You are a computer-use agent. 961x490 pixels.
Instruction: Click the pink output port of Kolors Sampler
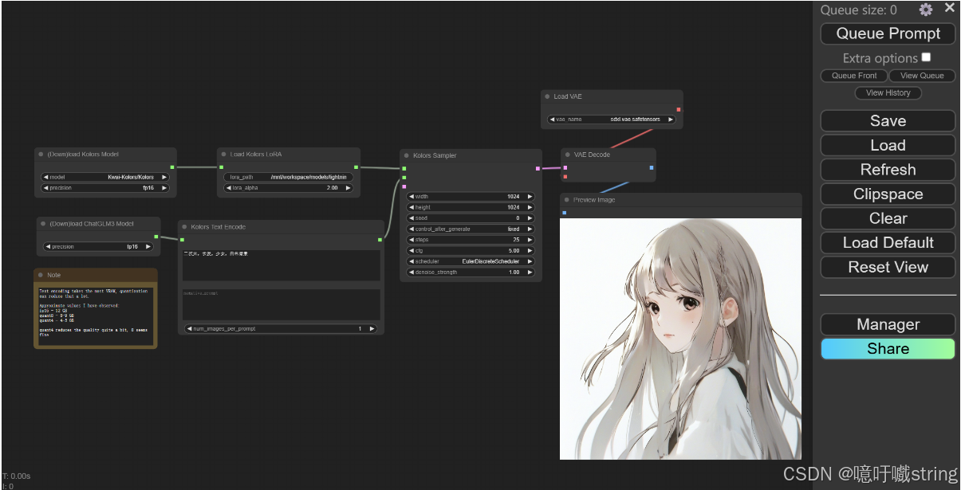538,168
